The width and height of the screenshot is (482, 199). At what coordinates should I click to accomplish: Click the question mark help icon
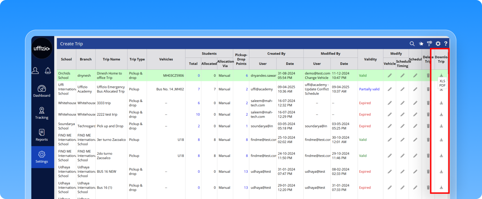[x=446, y=44]
